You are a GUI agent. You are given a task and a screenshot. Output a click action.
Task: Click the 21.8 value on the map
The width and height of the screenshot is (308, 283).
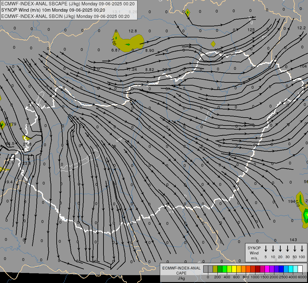tap(27, 144)
